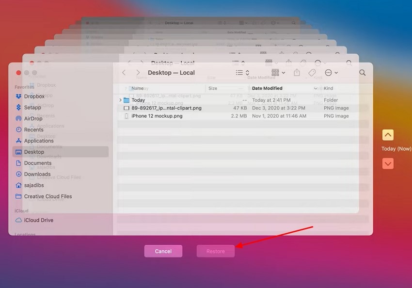Click the red close window button

click(18, 73)
